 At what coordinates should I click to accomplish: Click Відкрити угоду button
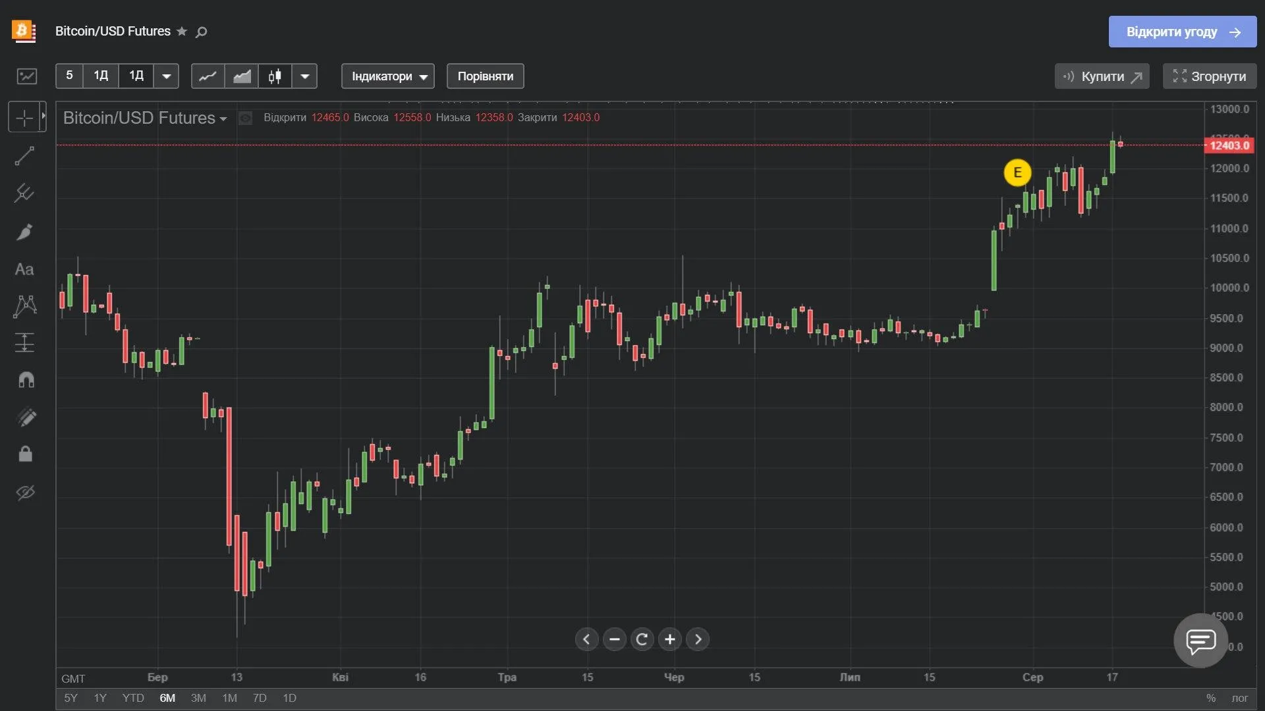tap(1183, 32)
